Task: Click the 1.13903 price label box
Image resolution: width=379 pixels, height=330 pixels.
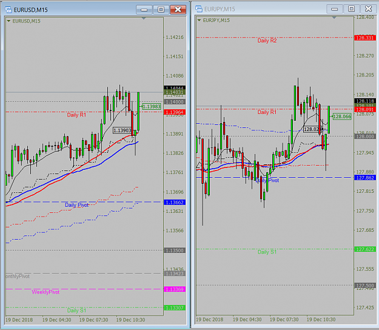Action: point(122,130)
